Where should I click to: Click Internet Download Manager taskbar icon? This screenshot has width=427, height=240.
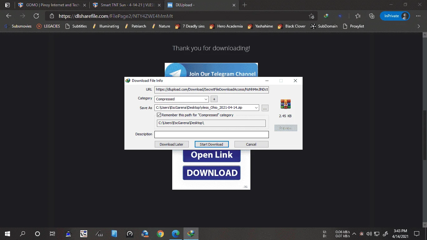tap(191, 233)
